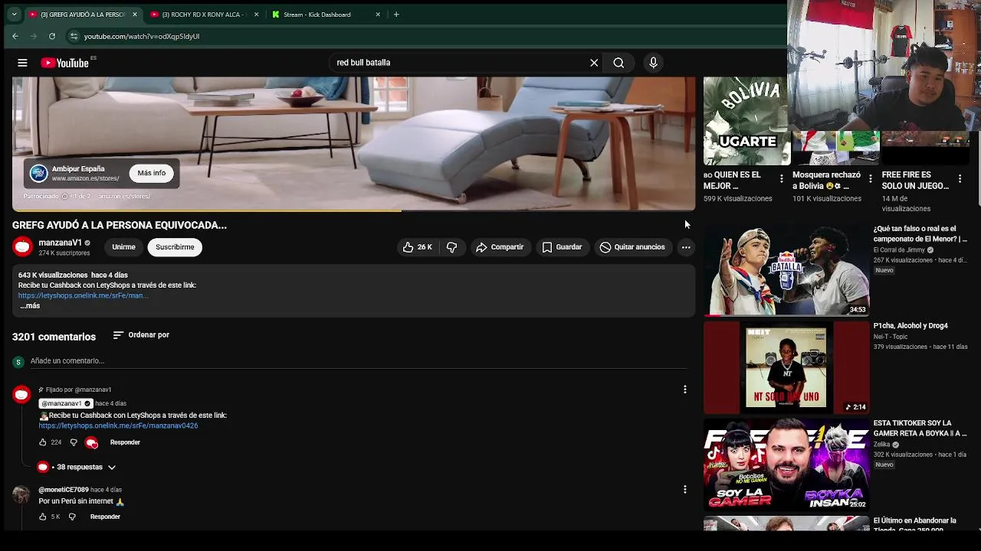Close the Kick Dashboard tab
The height and width of the screenshot is (551, 981).
[378, 15]
